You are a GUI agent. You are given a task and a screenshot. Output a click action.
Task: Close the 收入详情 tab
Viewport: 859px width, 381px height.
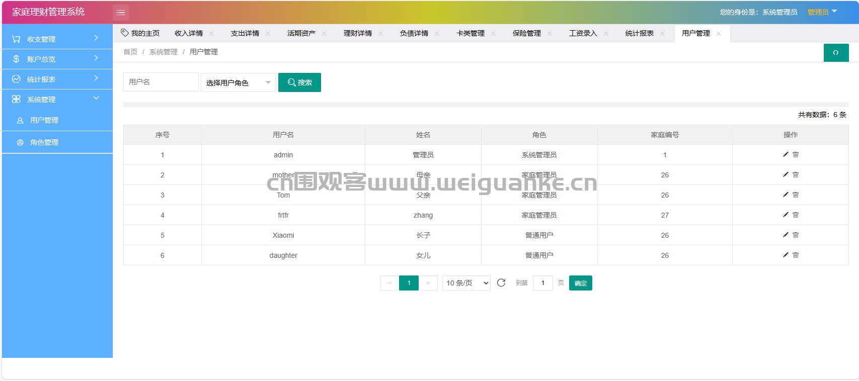211,34
